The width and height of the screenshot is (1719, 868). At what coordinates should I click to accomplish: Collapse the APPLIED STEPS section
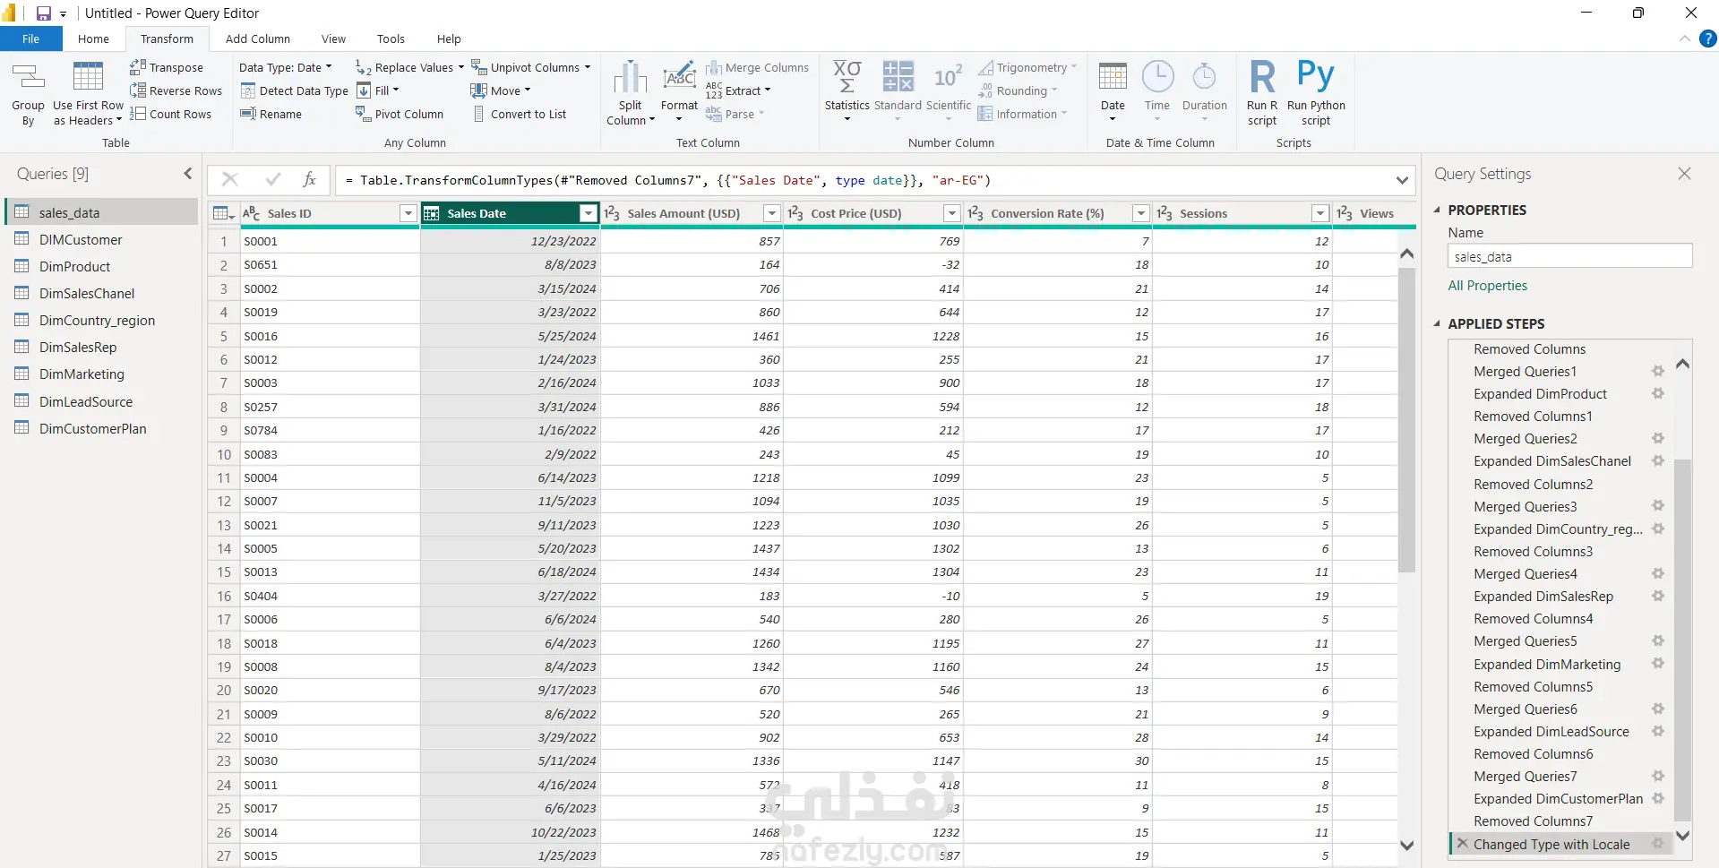(x=1437, y=324)
